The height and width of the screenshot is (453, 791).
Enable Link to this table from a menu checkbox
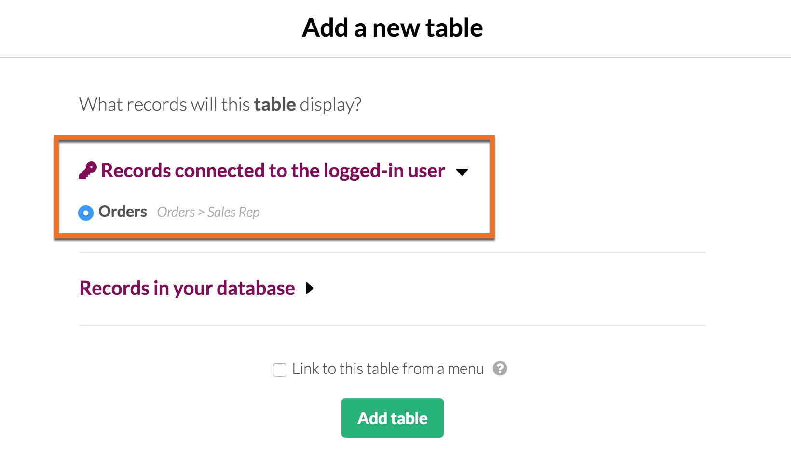[x=280, y=370]
